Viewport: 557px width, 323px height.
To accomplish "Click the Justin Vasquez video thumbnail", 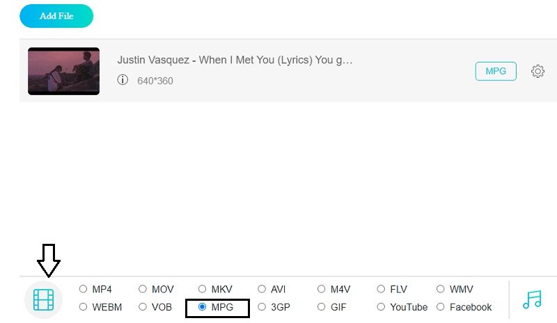I will click(x=63, y=71).
